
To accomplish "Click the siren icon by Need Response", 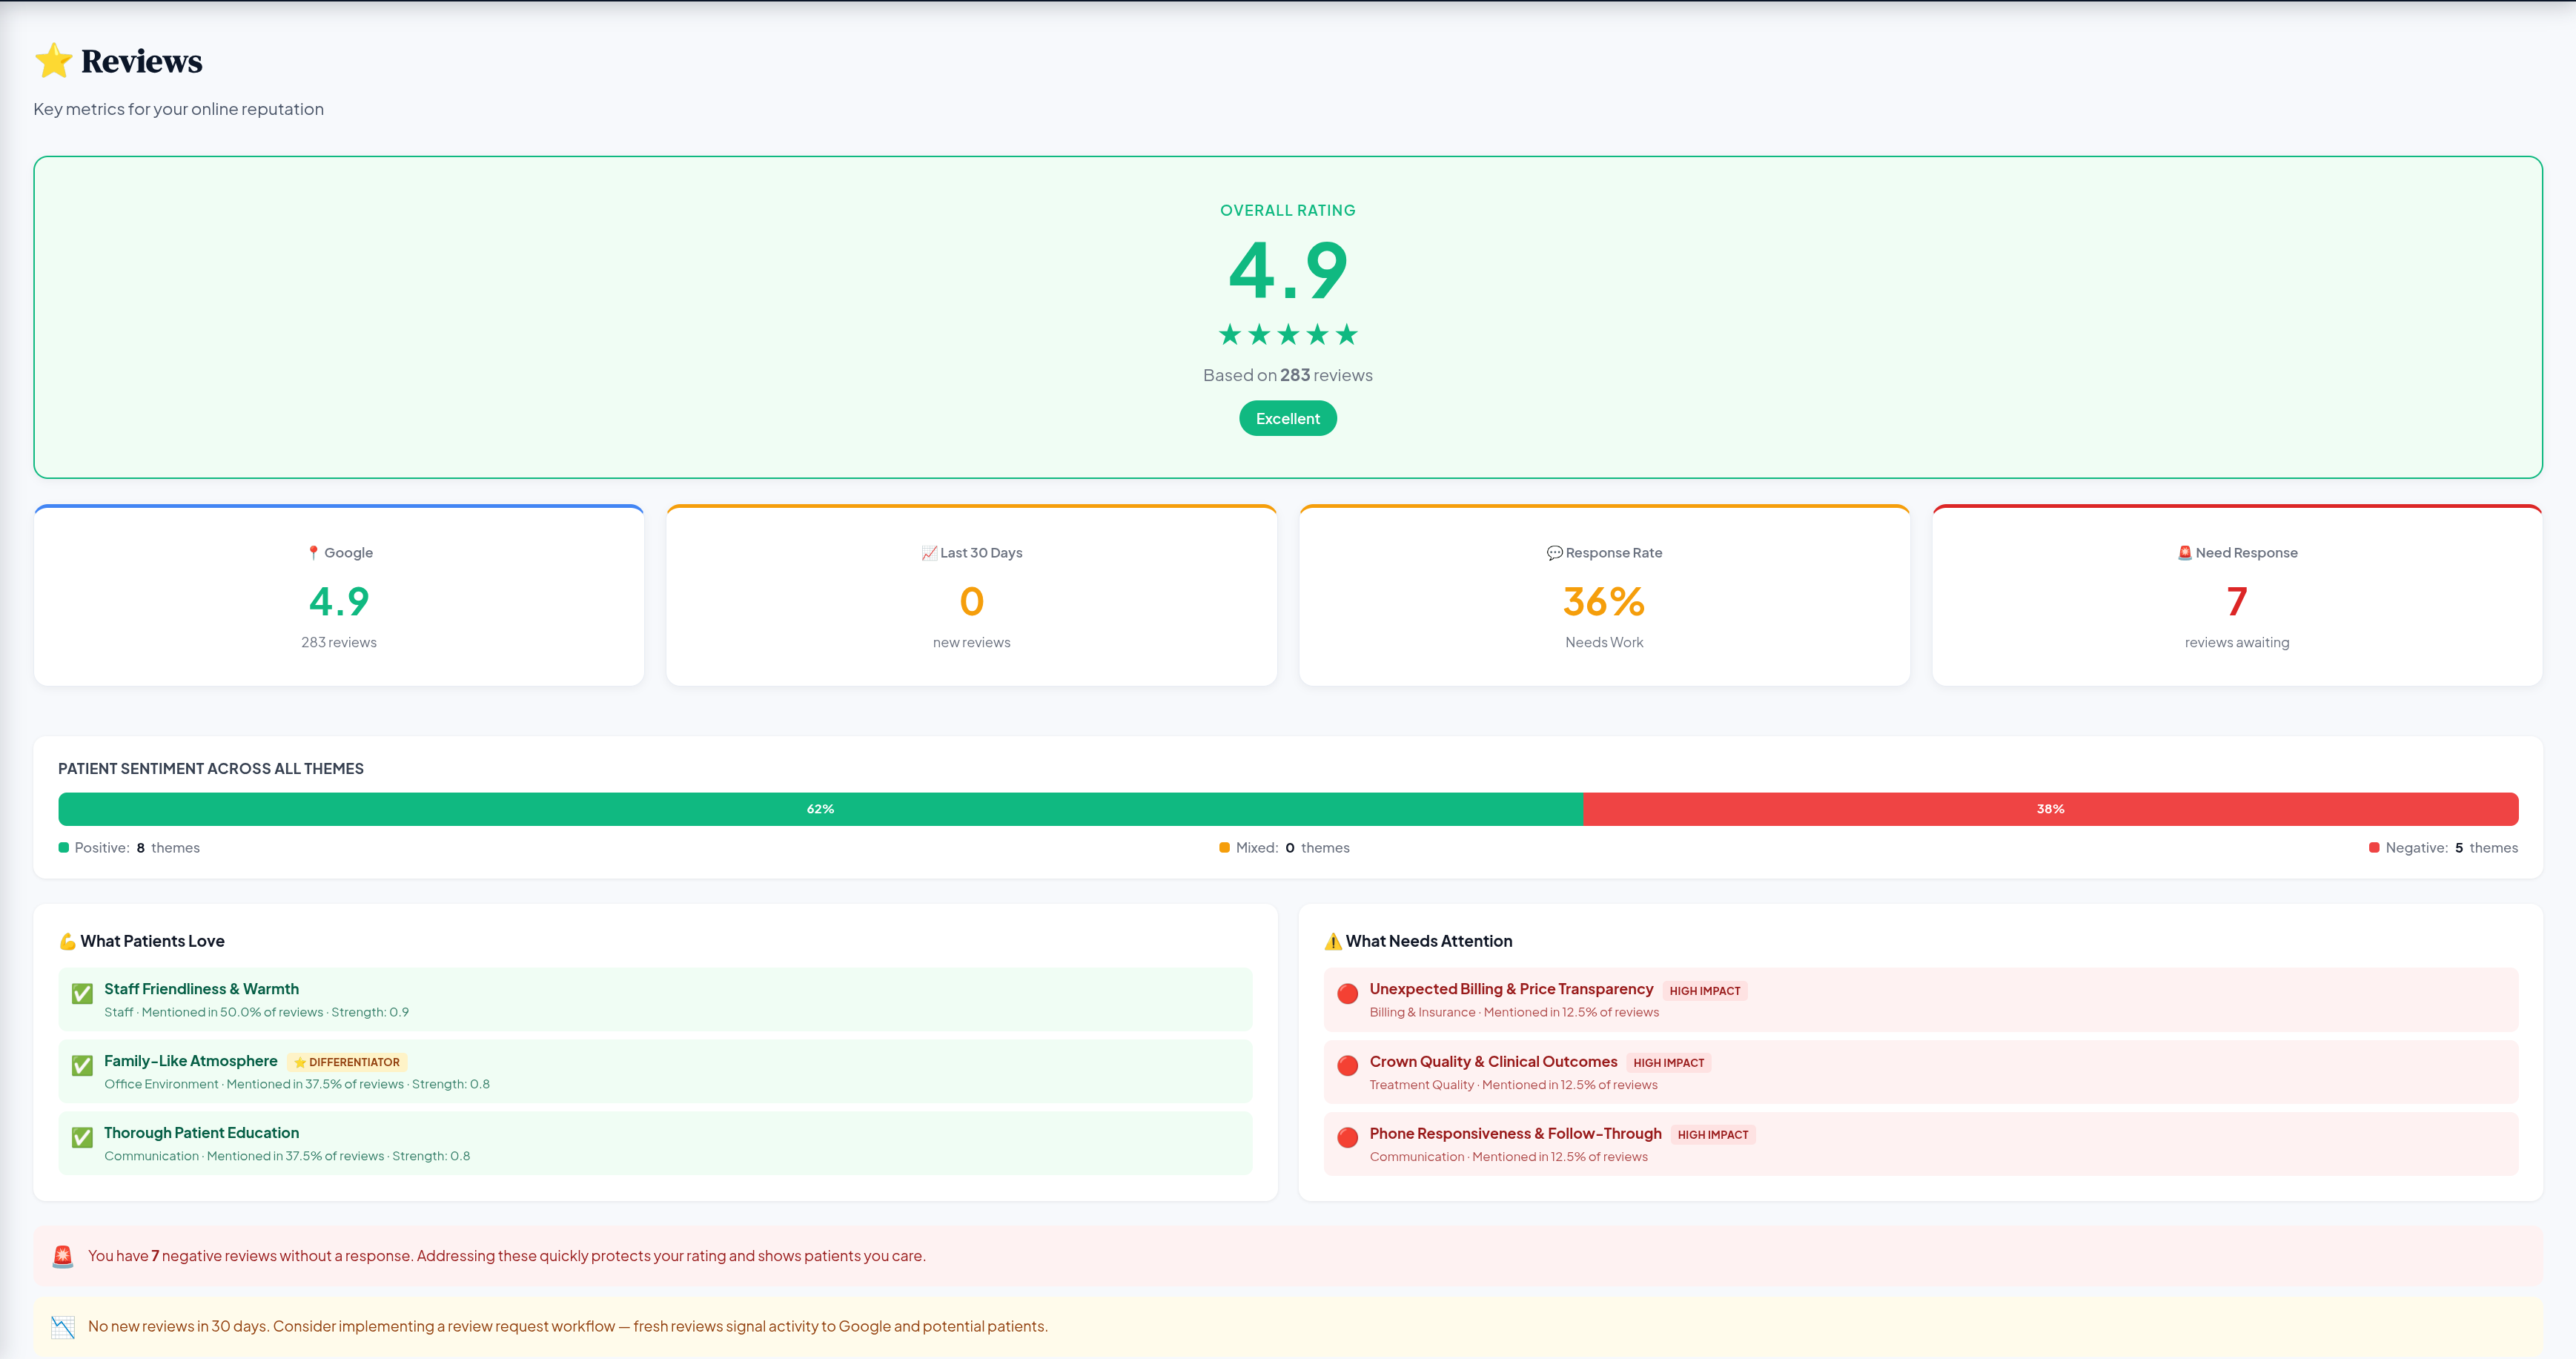I will click(2185, 553).
